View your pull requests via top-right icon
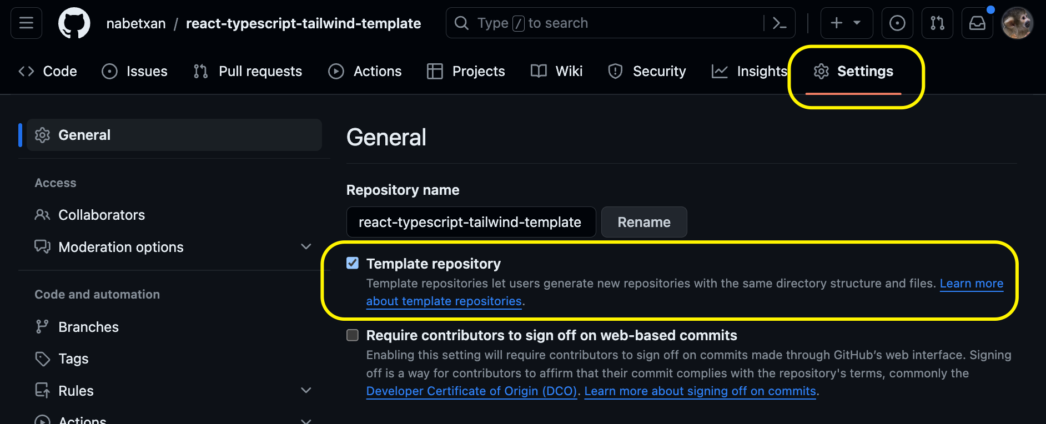This screenshot has width=1046, height=424. coord(937,23)
